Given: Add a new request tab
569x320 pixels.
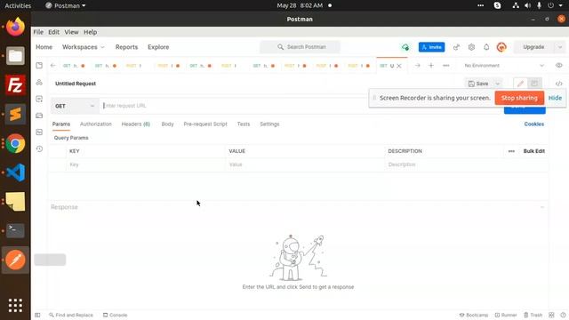Looking at the screenshot, I should click(431, 66).
